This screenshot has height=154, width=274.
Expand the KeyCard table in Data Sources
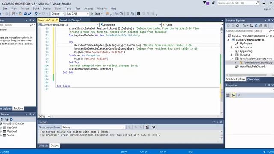tap(1, 127)
